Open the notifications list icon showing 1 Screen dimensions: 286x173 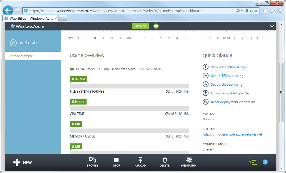coord(253,162)
